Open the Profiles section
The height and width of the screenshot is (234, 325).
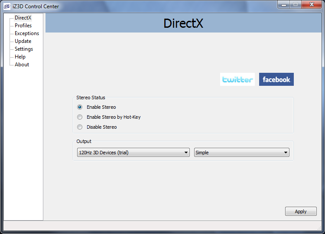(x=23, y=26)
